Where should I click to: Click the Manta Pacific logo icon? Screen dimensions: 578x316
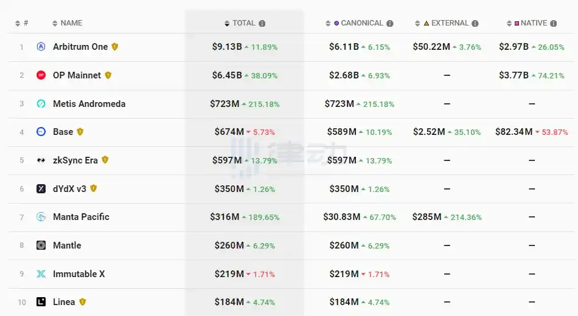pyautogui.click(x=41, y=217)
